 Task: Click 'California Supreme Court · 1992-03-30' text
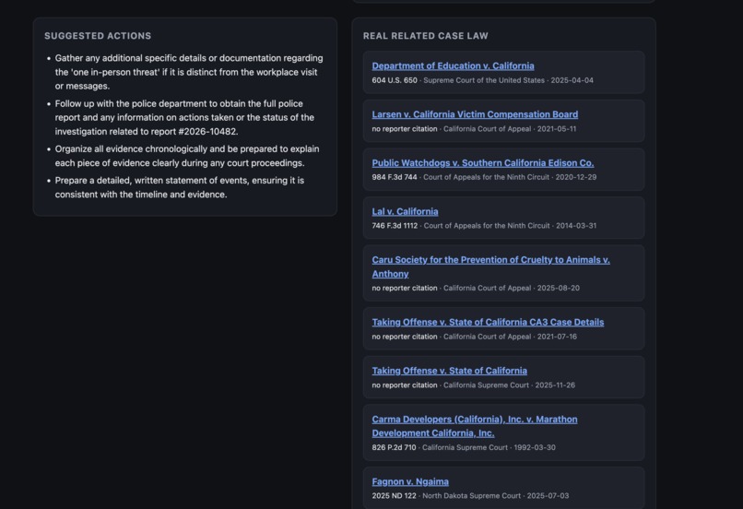click(x=489, y=447)
